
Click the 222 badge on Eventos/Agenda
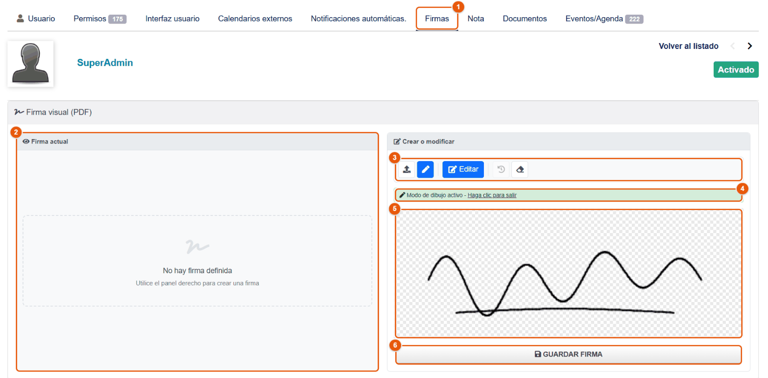point(634,19)
